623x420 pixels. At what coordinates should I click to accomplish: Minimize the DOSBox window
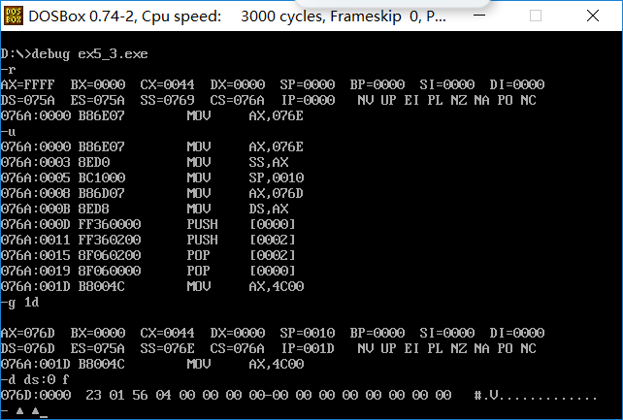[479, 16]
